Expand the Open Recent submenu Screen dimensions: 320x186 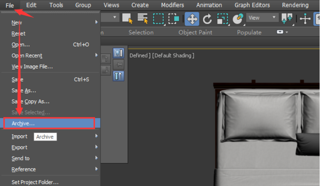click(97, 56)
